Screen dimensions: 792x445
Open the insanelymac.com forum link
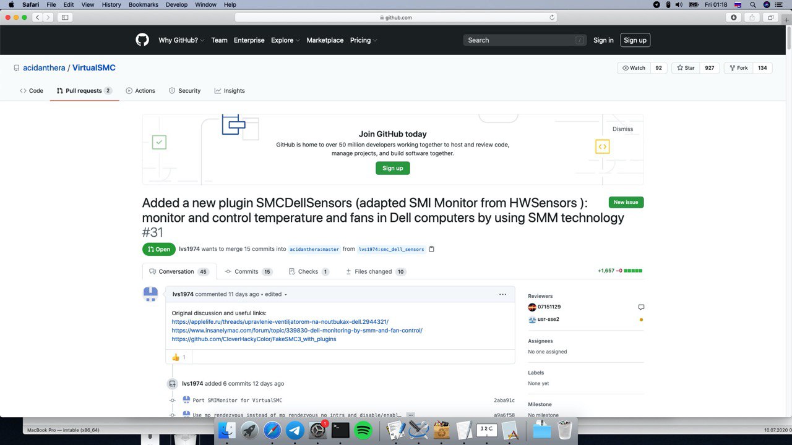click(x=297, y=331)
